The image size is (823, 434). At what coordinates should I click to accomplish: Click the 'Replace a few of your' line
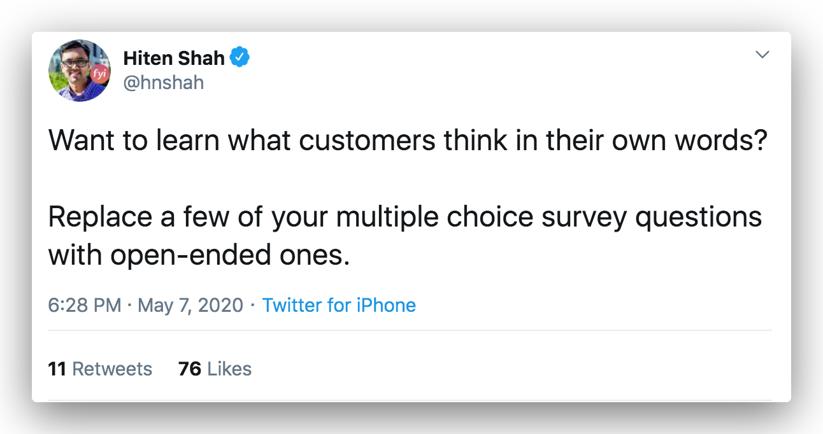pos(405,218)
